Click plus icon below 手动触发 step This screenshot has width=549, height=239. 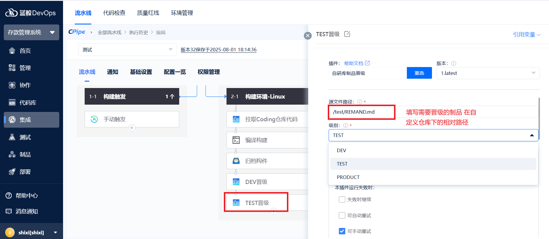tap(132, 128)
